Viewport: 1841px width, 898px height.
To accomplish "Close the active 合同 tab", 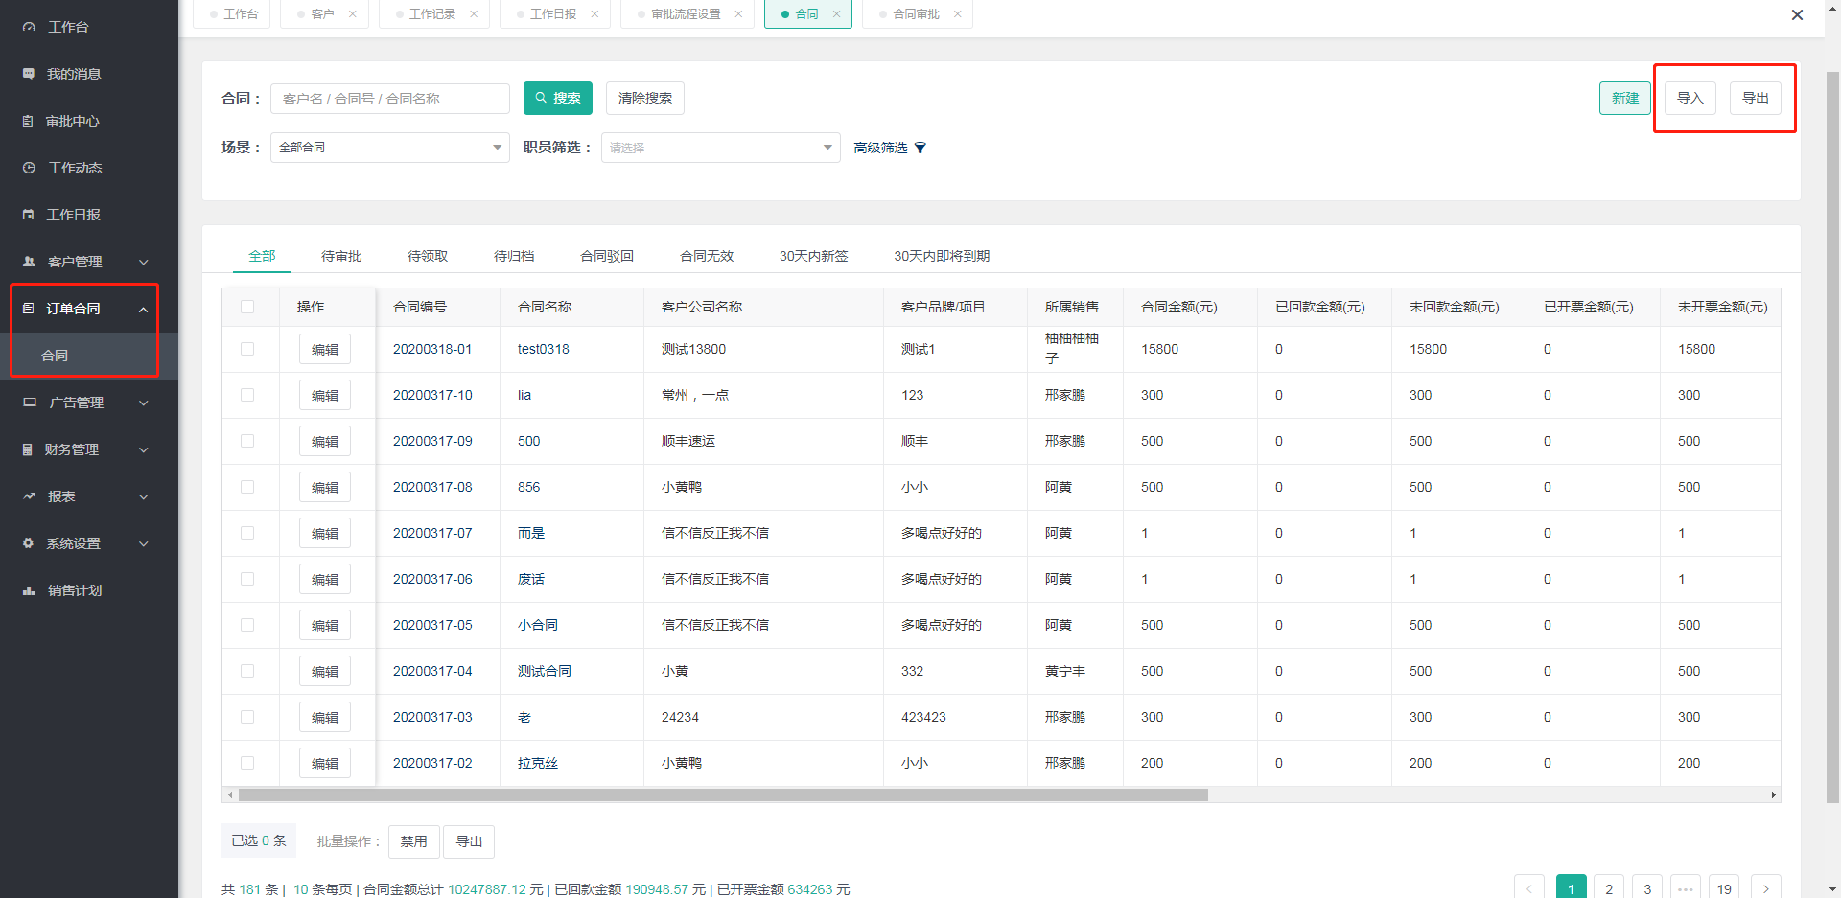I will [836, 14].
